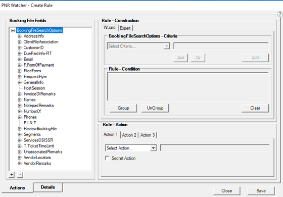Expand the NumberOf node
Screen dimensions: 283x197
[x=20, y=111]
